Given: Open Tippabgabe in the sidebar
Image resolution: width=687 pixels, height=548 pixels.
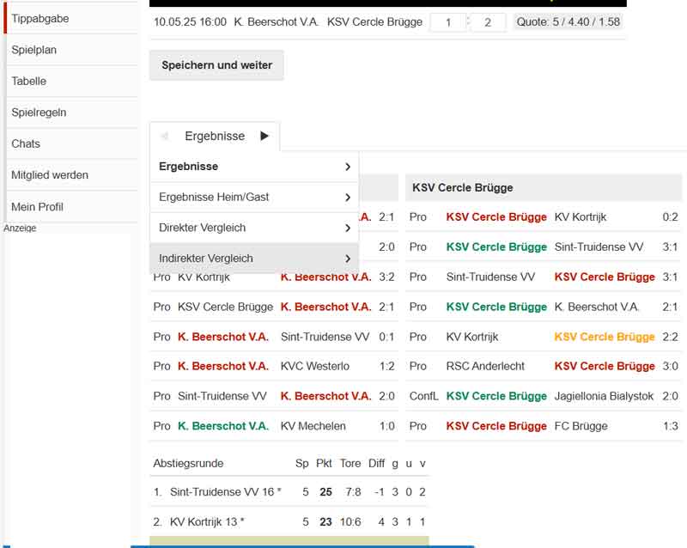Looking at the screenshot, I should coord(40,18).
